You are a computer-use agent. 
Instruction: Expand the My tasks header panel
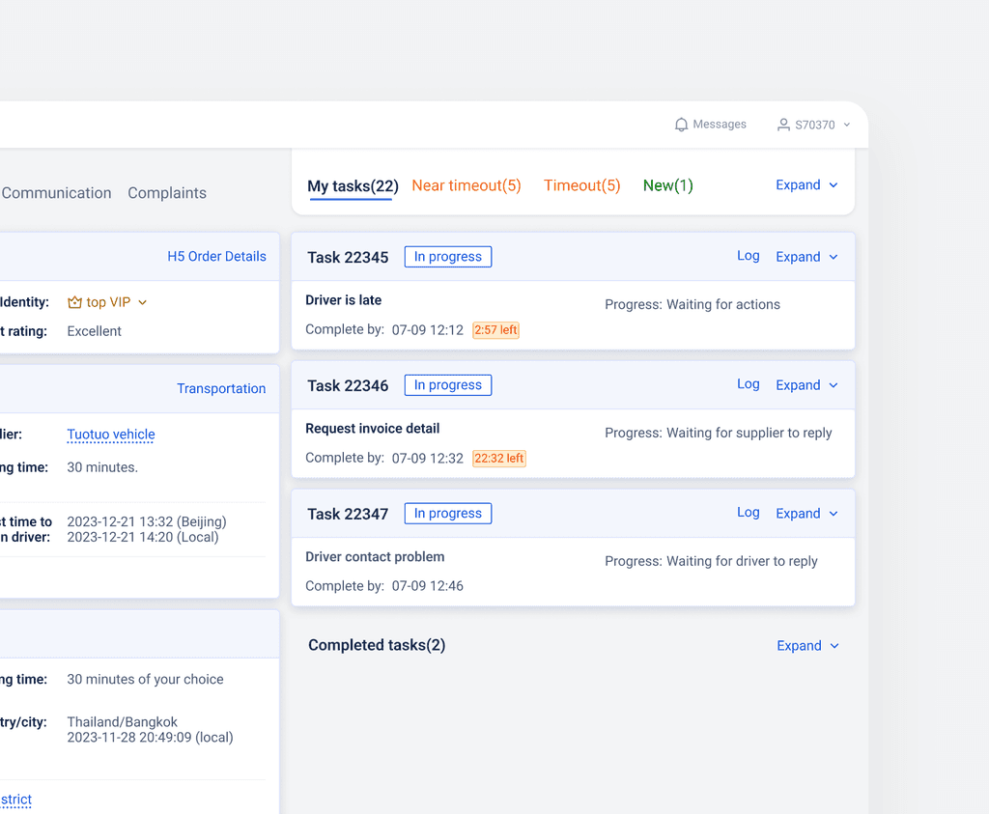tap(806, 185)
